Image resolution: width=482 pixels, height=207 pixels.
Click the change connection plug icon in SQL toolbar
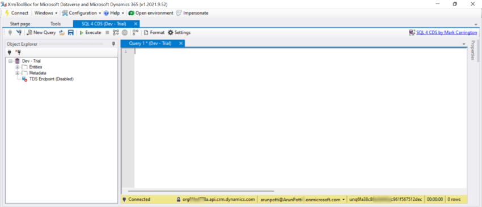point(19,32)
